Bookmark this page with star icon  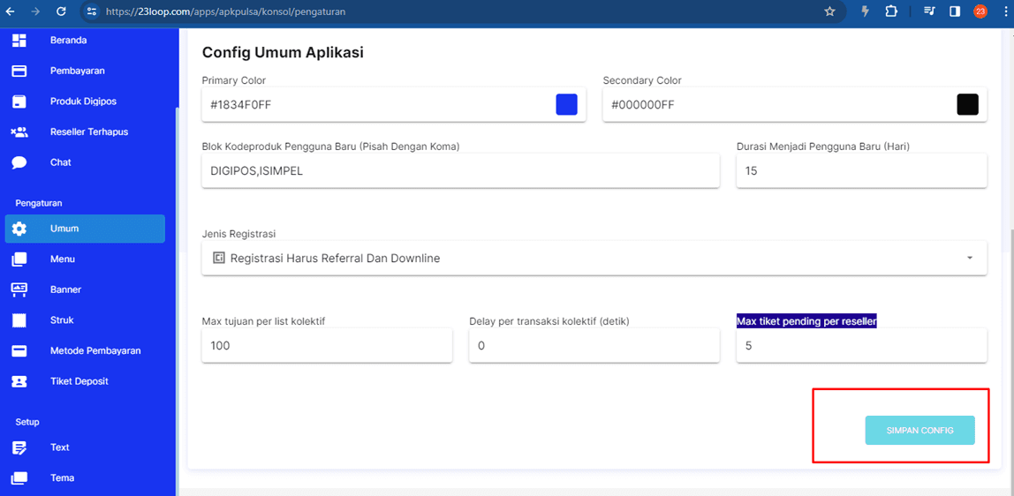pyautogui.click(x=829, y=11)
